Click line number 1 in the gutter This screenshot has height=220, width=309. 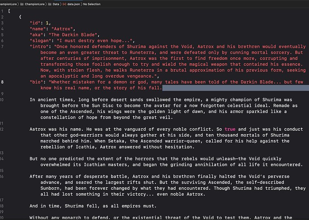2,11
